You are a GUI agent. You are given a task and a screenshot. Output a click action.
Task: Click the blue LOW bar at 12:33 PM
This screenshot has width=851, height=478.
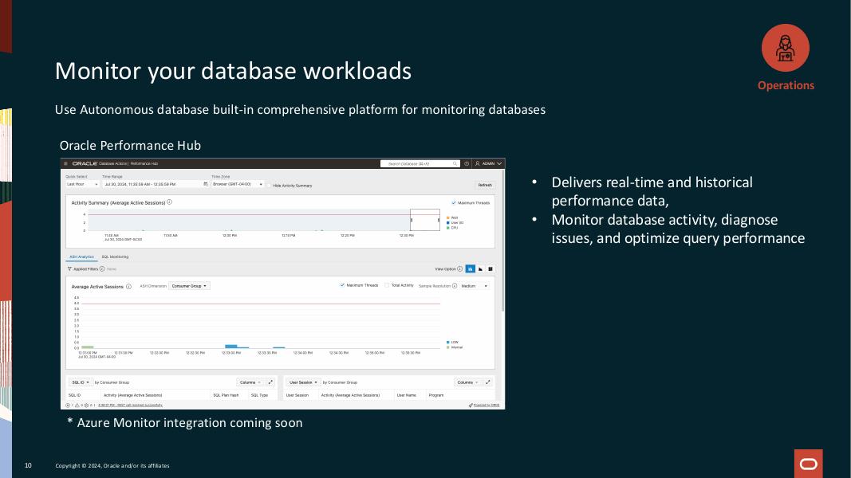(x=231, y=347)
